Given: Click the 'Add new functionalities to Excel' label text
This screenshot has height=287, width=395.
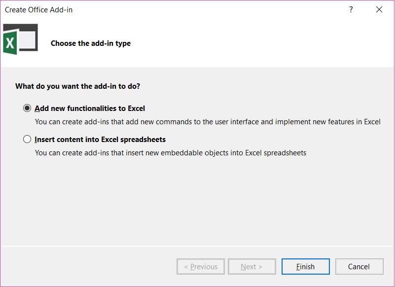Looking at the screenshot, I should click(x=90, y=108).
